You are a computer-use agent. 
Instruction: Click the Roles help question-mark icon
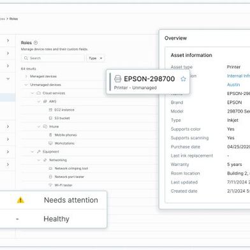click(x=36, y=43)
